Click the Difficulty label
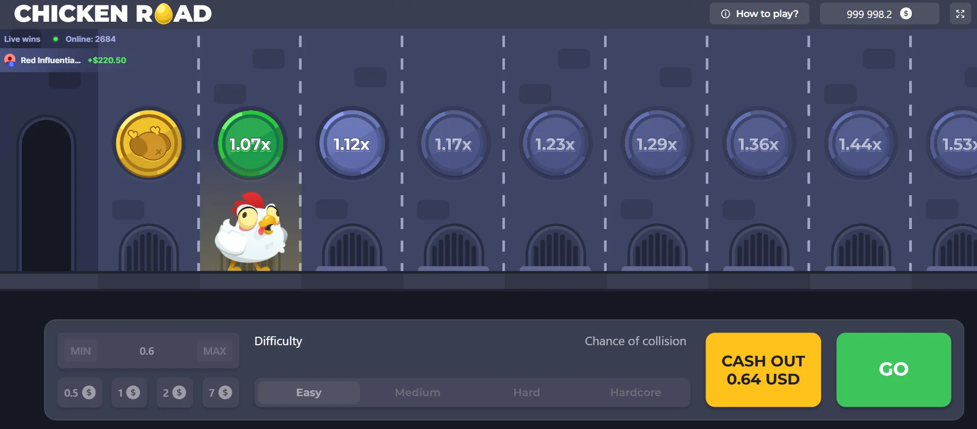Image resolution: width=977 pixels, height=429 pixels. click(278, 341)
